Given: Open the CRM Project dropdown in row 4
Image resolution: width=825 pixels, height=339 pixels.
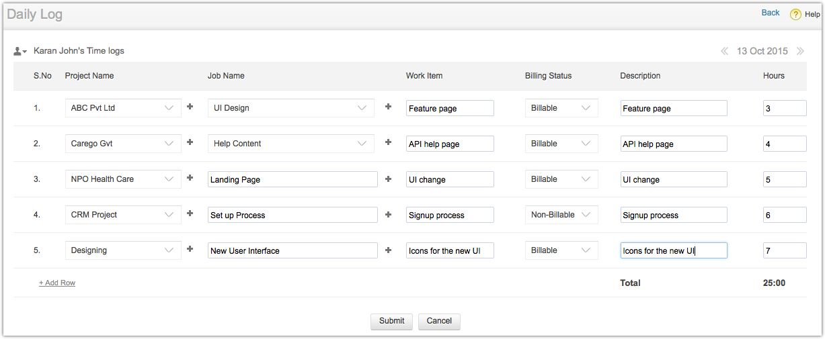Looking at the screenshot, I should (x=123, y=215).
